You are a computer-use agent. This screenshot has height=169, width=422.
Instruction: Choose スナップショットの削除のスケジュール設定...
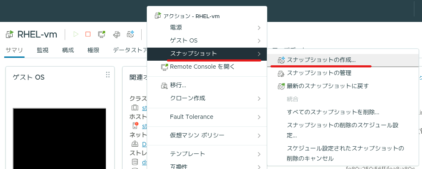coord(343,130)
